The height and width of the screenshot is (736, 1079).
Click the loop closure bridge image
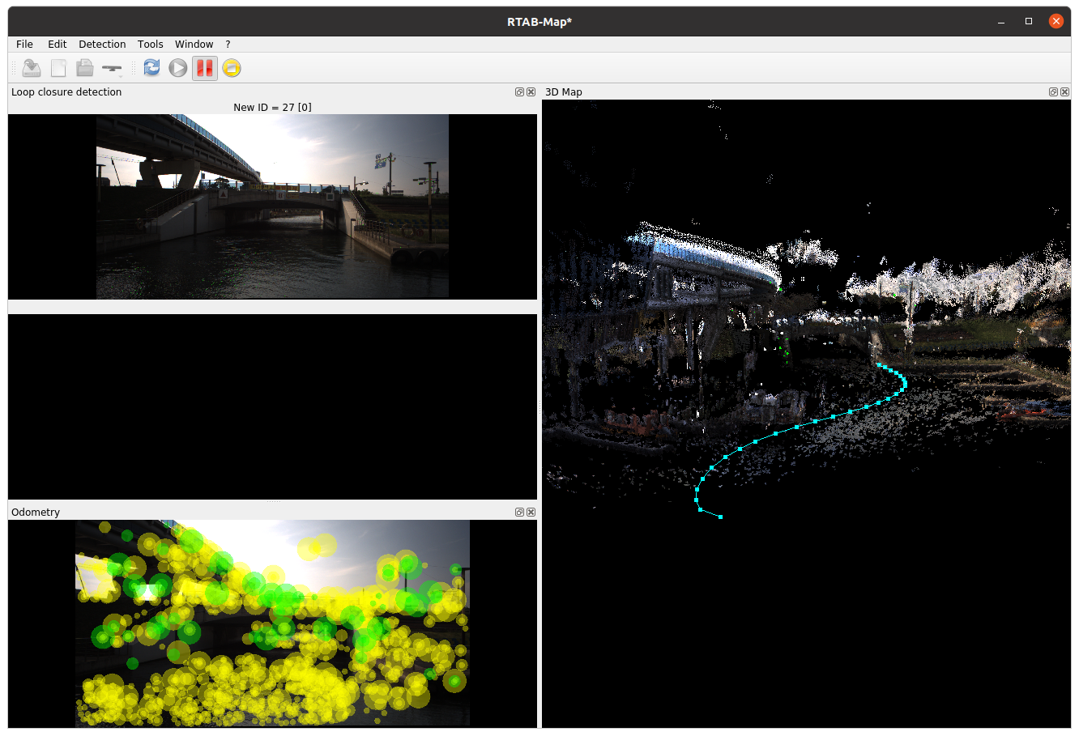tap(272, 206)
